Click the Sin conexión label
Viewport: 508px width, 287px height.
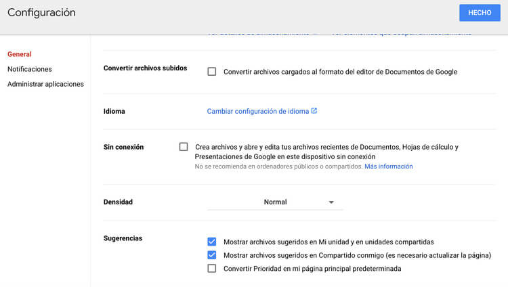(123, 147)
